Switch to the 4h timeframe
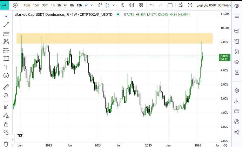 coord(66,5)
